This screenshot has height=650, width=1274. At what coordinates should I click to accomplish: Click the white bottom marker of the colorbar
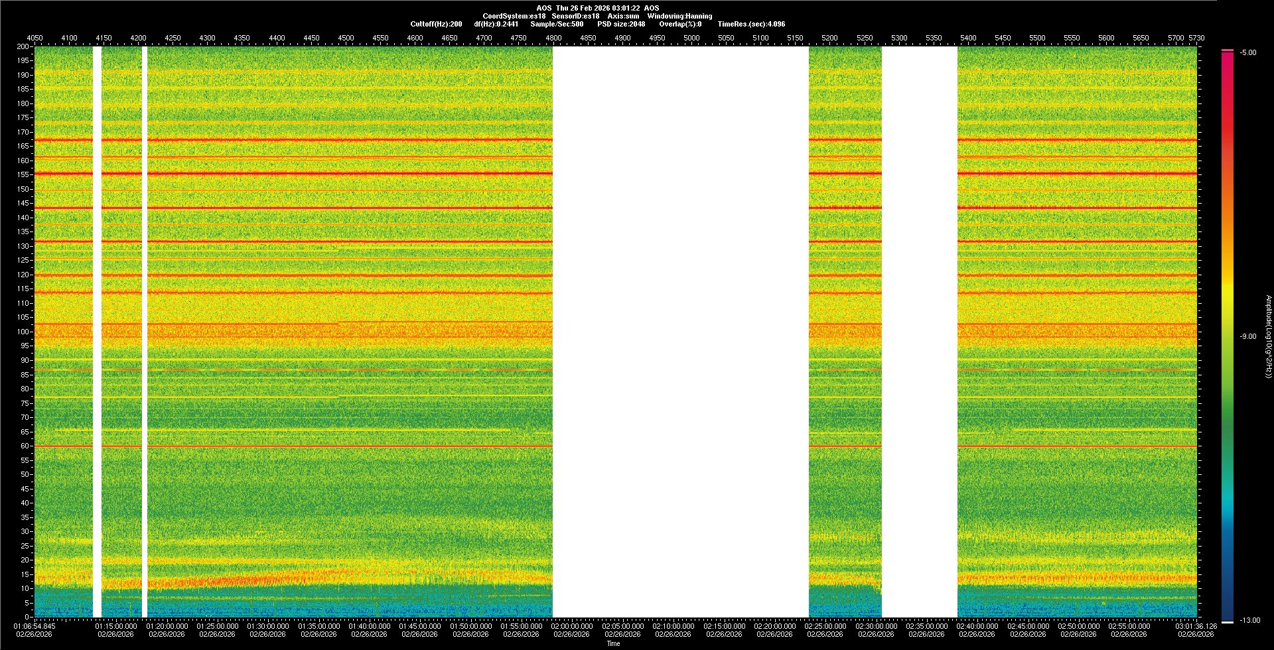(1227, 622)
